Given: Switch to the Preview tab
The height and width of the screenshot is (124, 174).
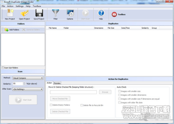Looking at the screenshot, I should click(x=57, y=83).
